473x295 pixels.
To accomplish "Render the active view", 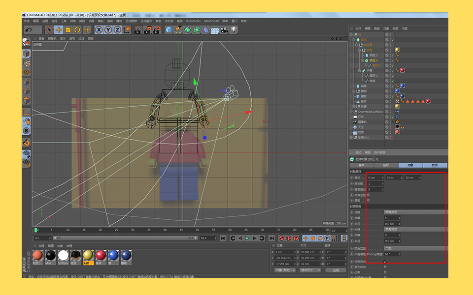I will click(x=138, y=30).
